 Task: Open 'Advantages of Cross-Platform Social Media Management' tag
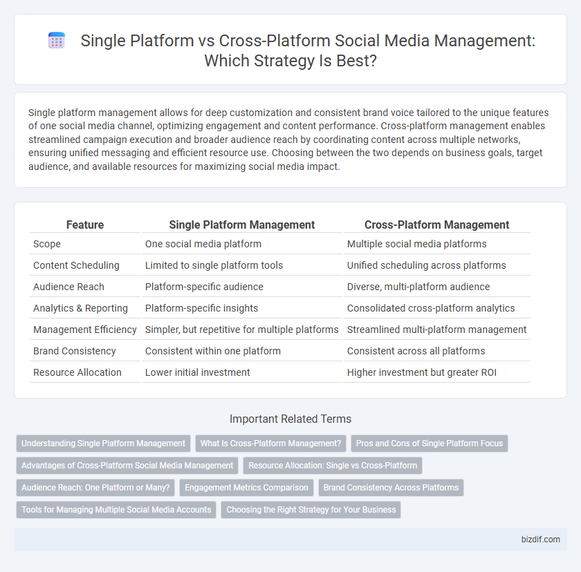point(127,466)
